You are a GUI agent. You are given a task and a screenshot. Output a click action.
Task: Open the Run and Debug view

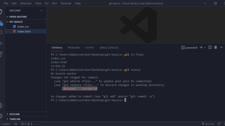click(1, 43)
